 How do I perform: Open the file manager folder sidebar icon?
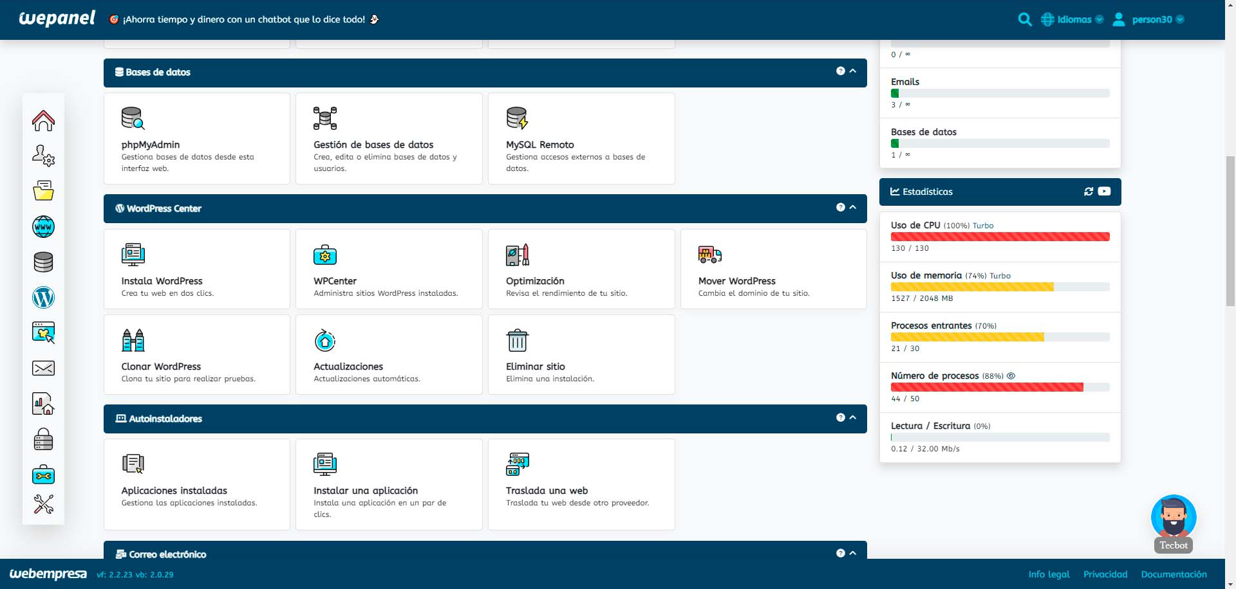(x=43, y=191)
